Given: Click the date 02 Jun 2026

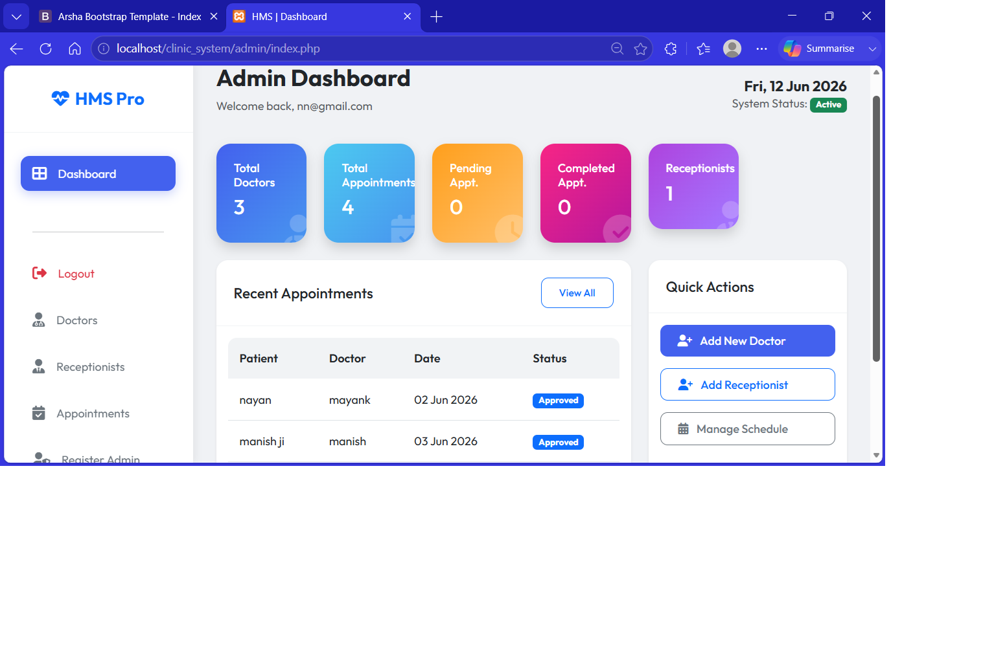Looking at the screenshot, I should click(446, 400).
